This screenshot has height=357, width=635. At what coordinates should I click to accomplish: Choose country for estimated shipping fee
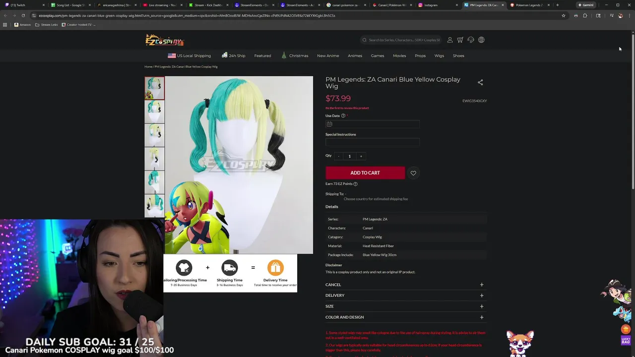[376, 199]
